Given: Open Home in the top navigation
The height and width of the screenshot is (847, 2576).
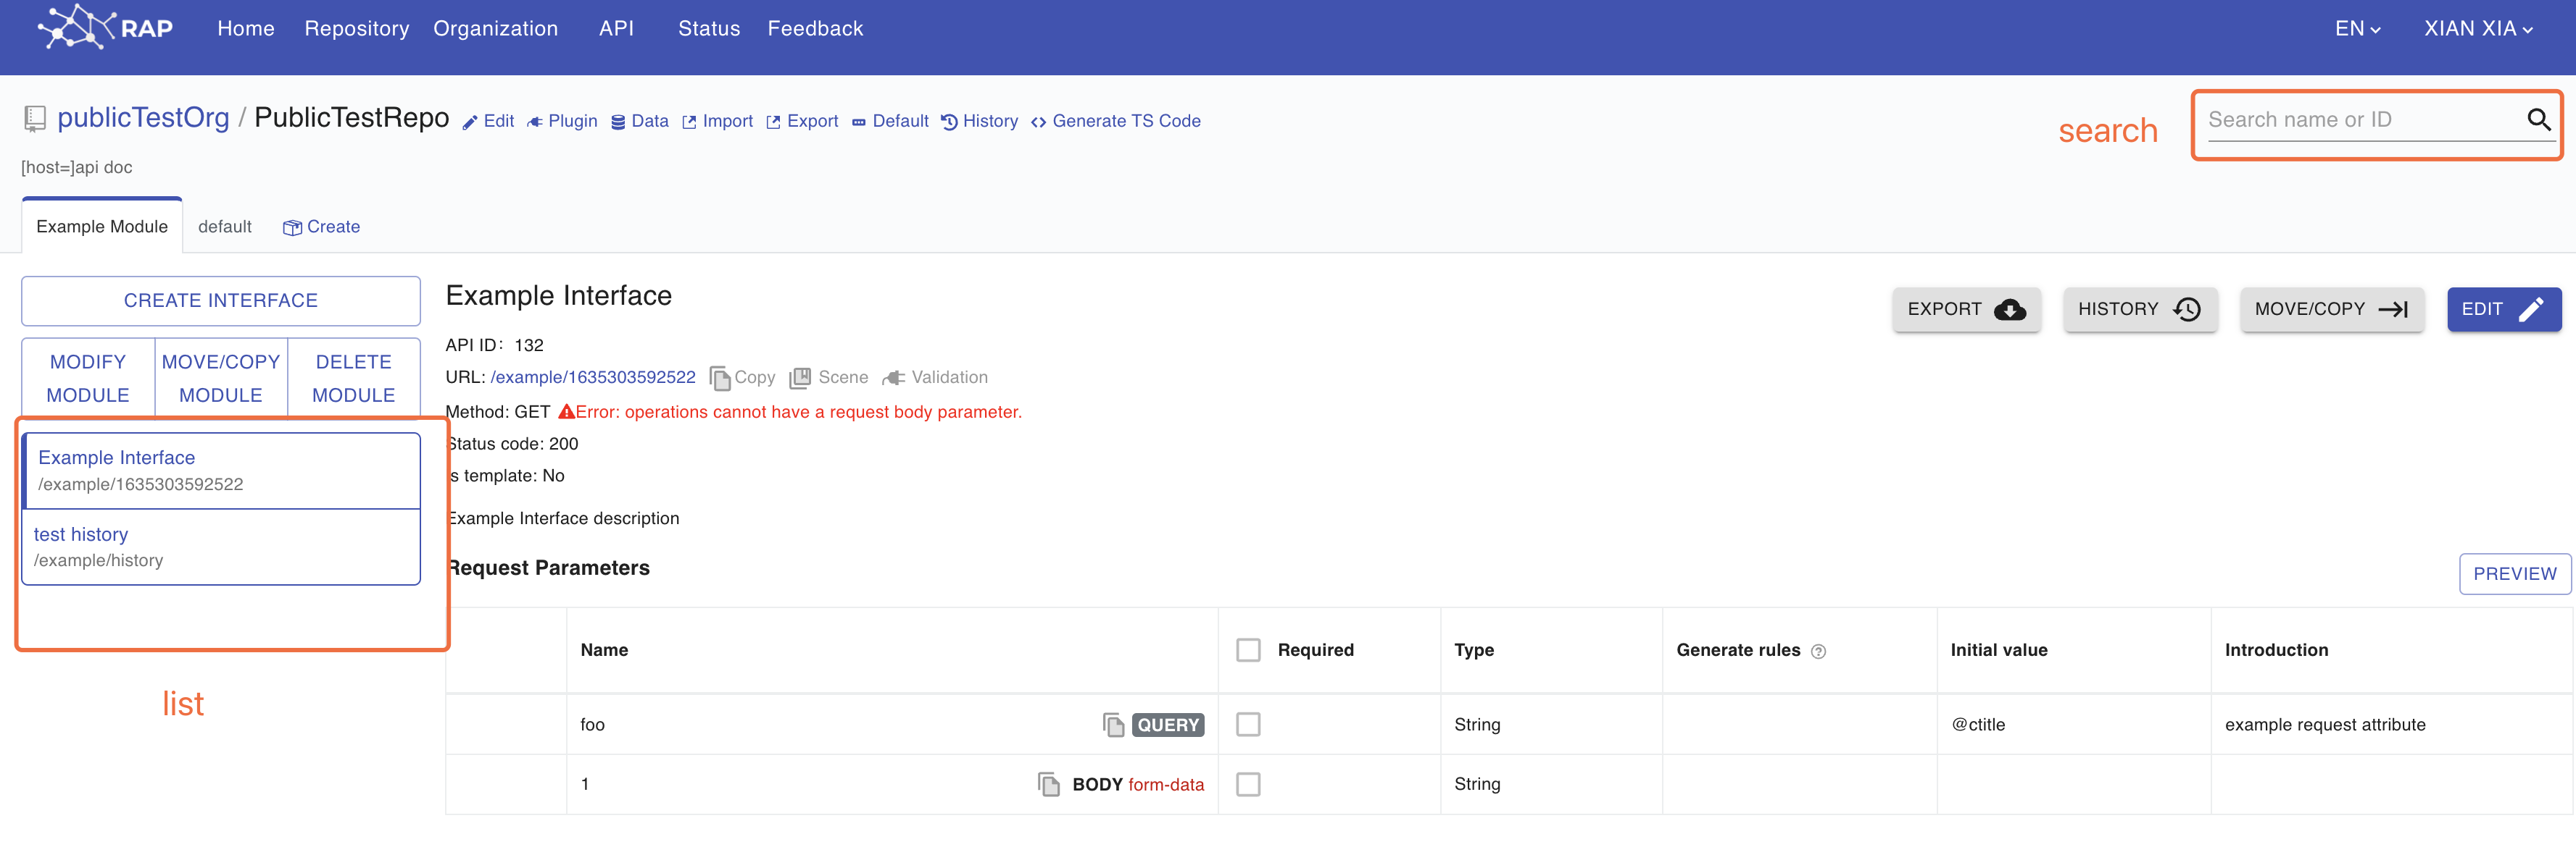Looking at the screenshot, I should coord(246,29).
